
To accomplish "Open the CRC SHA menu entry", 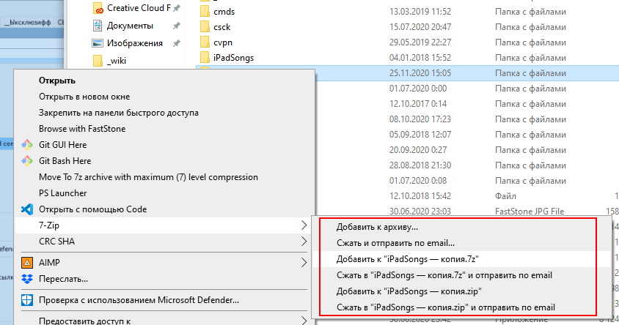I will click(164, 242).
